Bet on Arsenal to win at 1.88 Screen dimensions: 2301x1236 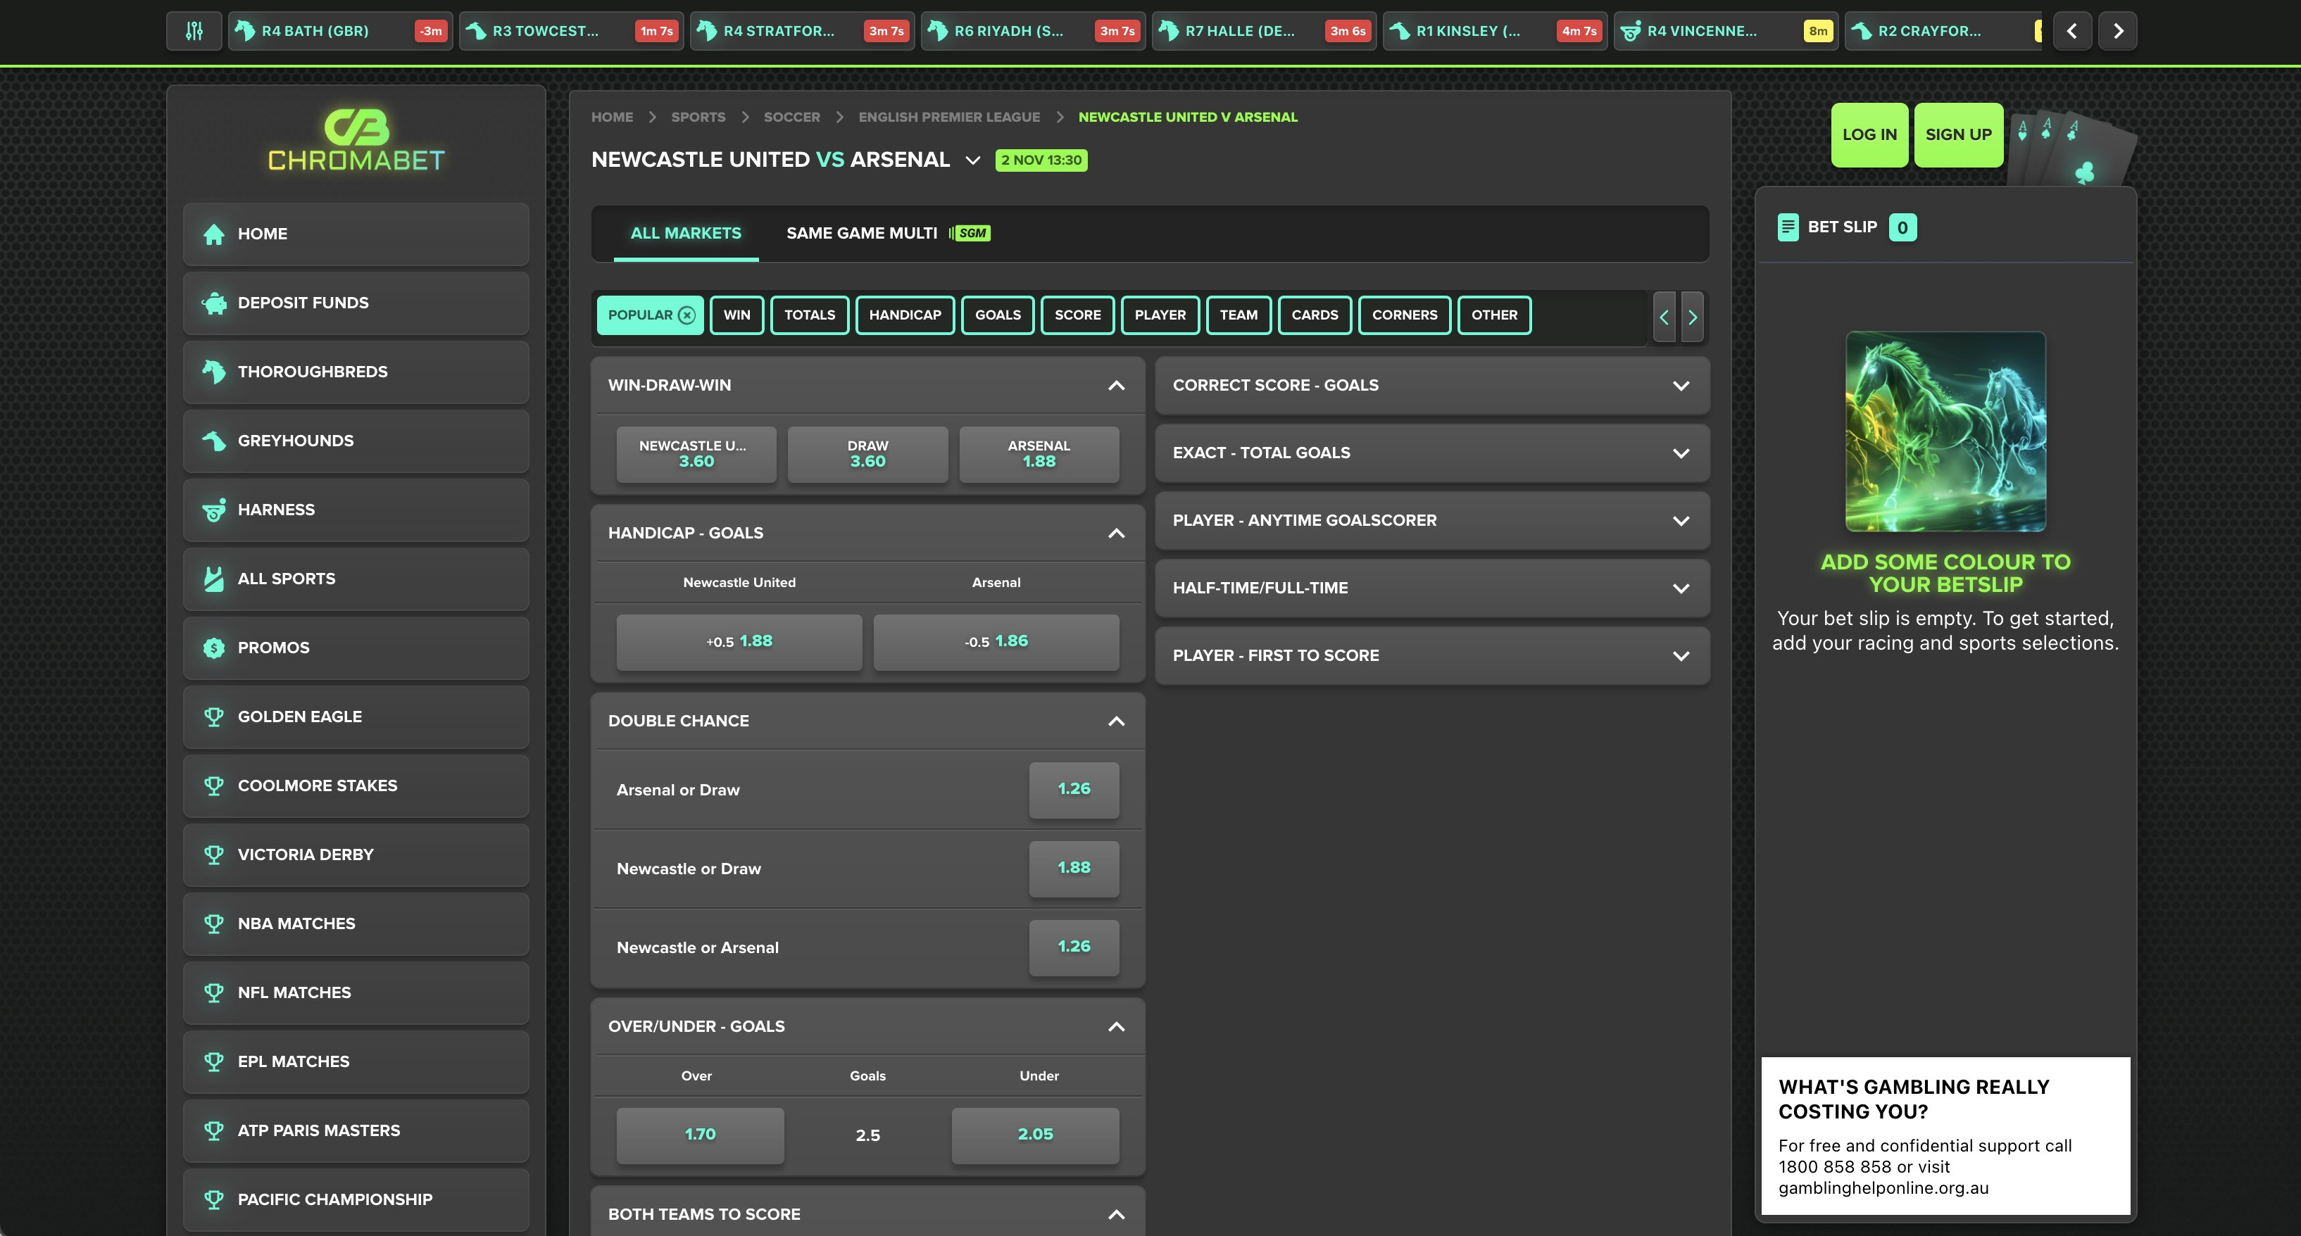click(x=1039, y=455)
